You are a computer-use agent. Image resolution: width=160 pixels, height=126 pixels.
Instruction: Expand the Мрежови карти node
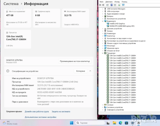103,48
